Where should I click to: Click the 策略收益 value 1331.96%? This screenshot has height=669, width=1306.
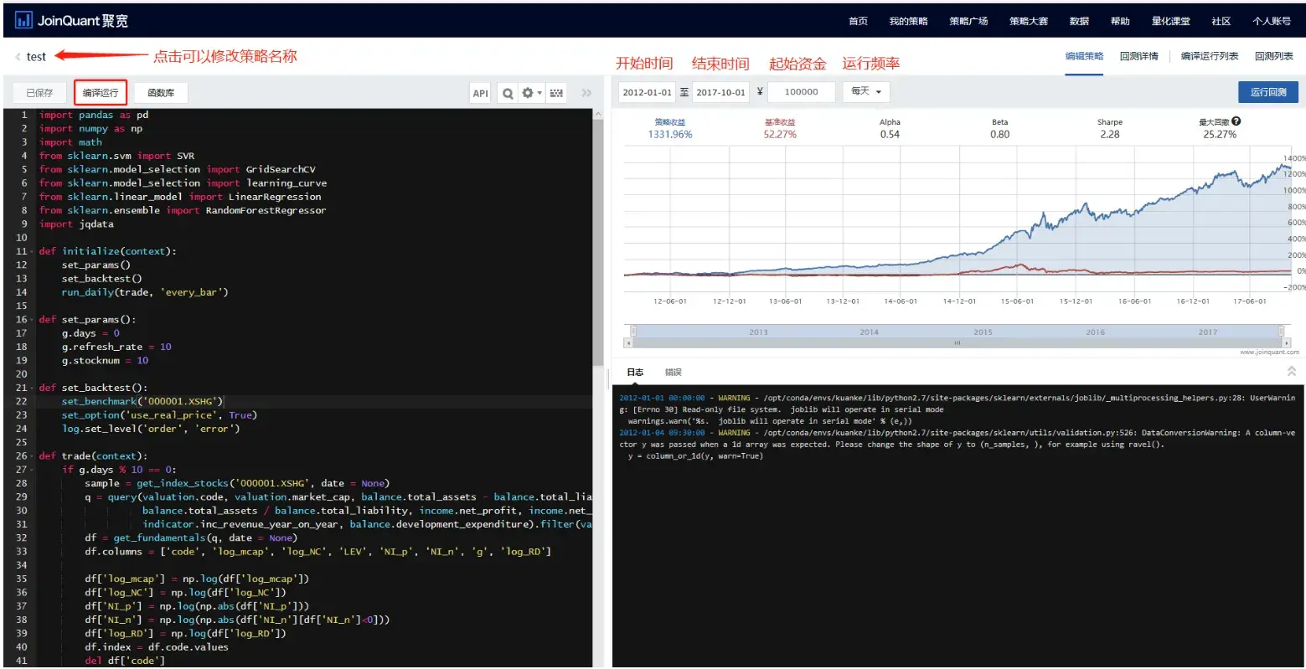coord(670,134)
